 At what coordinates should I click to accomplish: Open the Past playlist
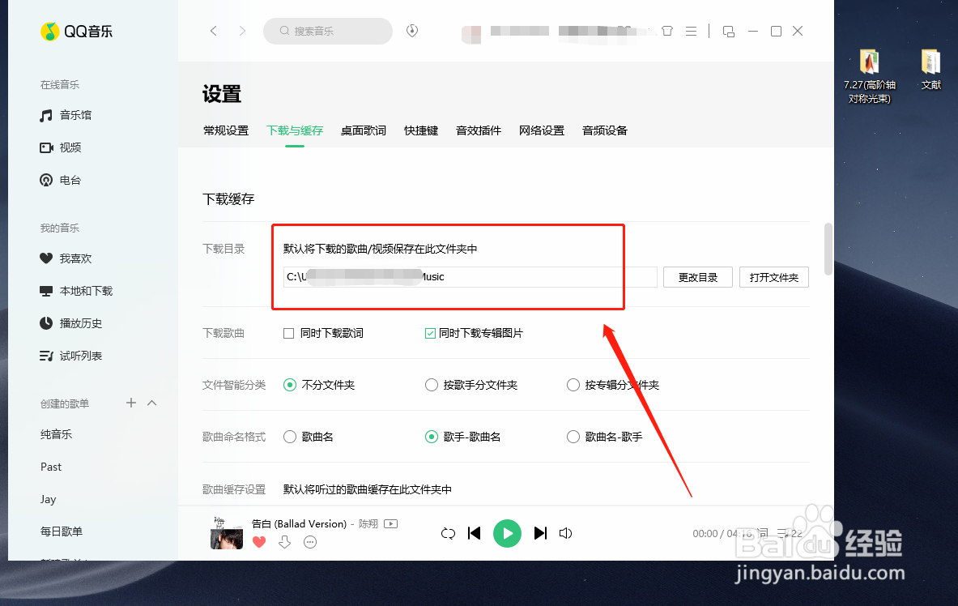coord(51,467)
